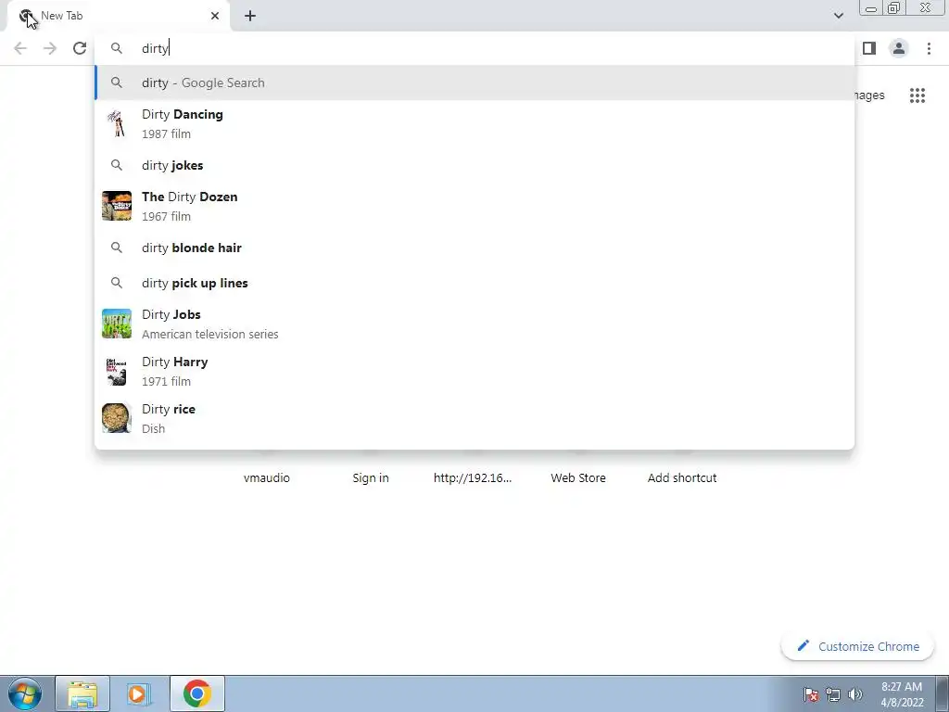The image size is (949, 712).
Task: Open the Google apps grid
Action: [x=917, y=95]
